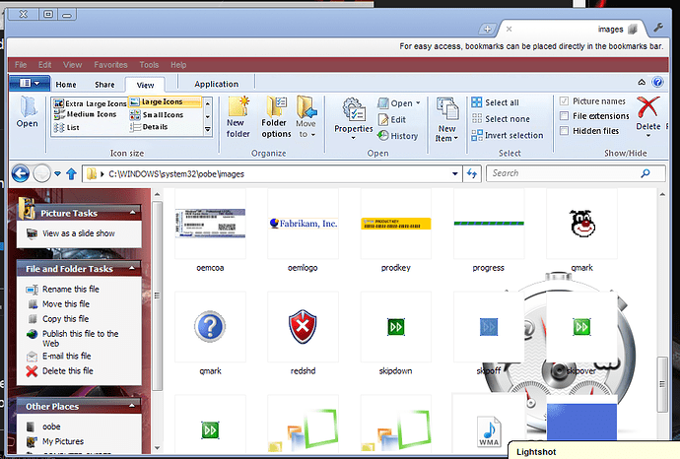Image resolution: width=680 pixels, height=459 pixels.
Task: Go up one folder level
Action: (x=71, y=174)
